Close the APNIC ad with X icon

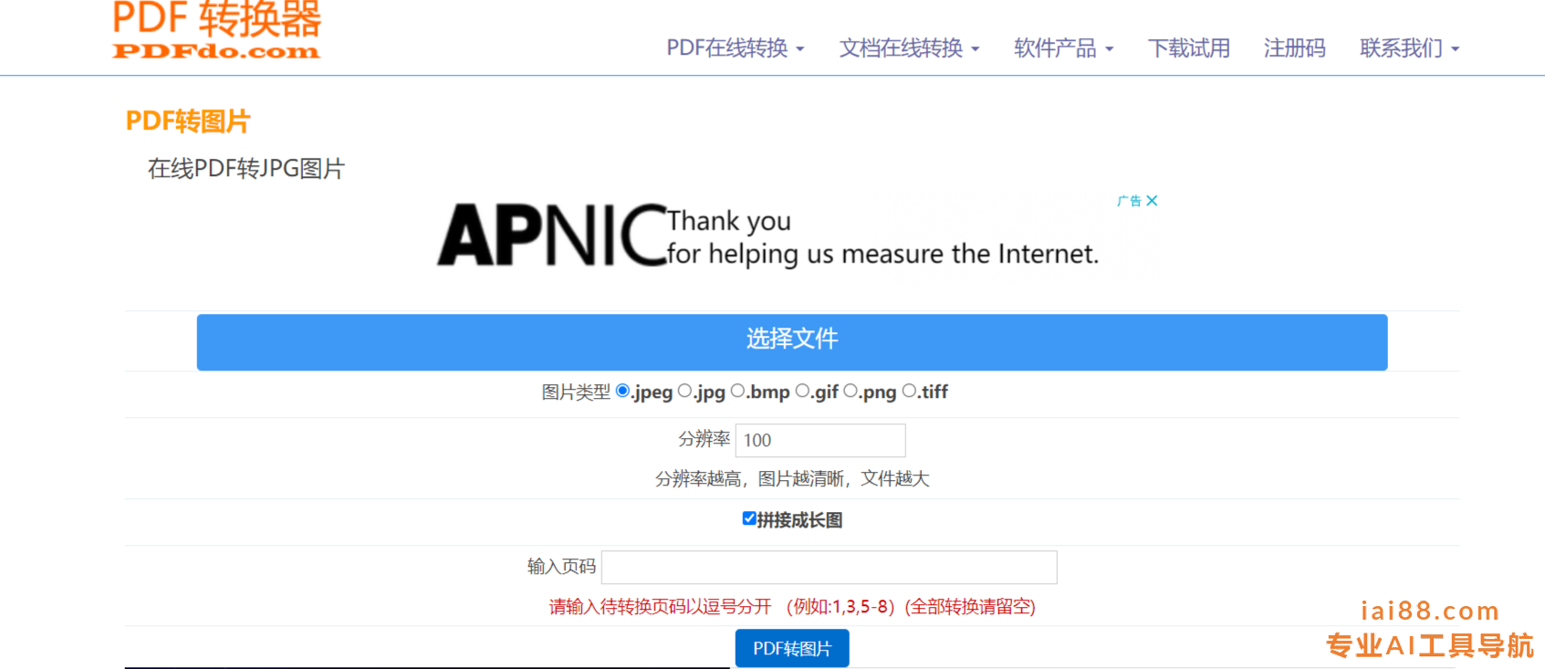tap(1152, 201)
